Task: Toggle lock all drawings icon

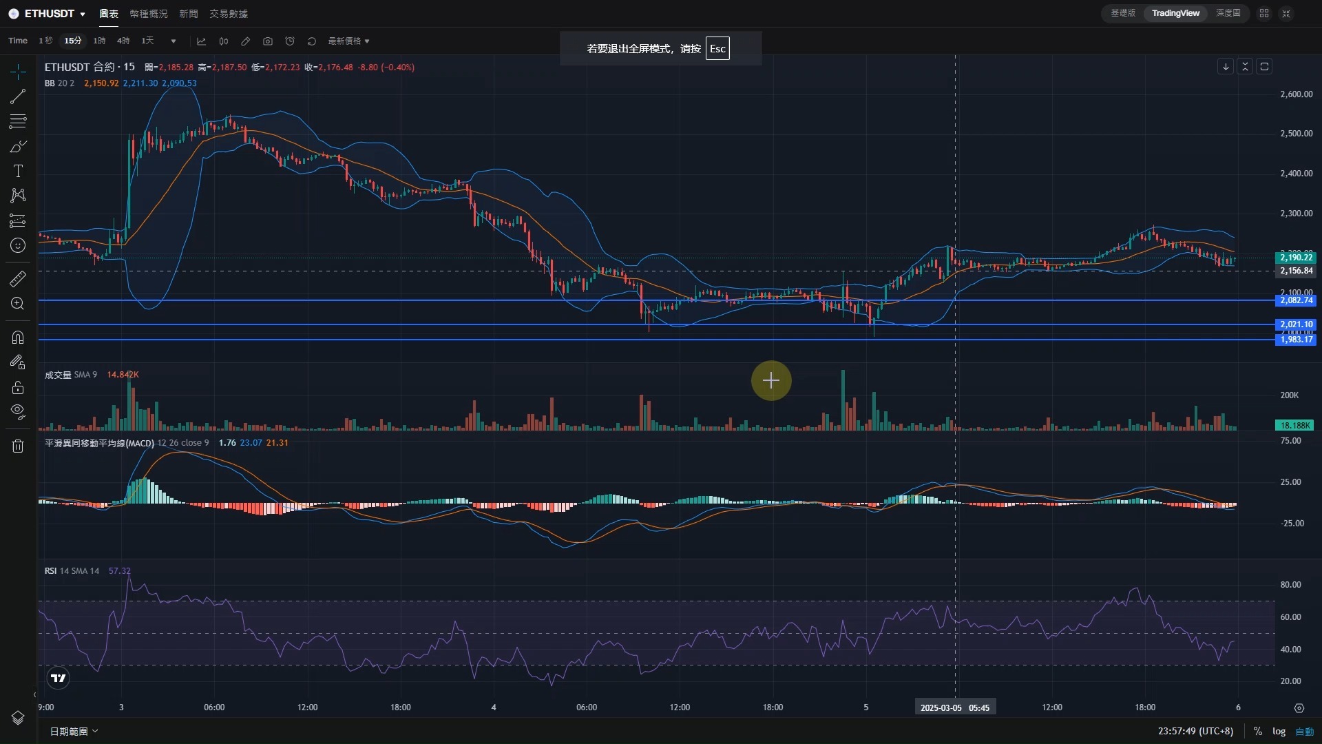Action: click(18, 388)
